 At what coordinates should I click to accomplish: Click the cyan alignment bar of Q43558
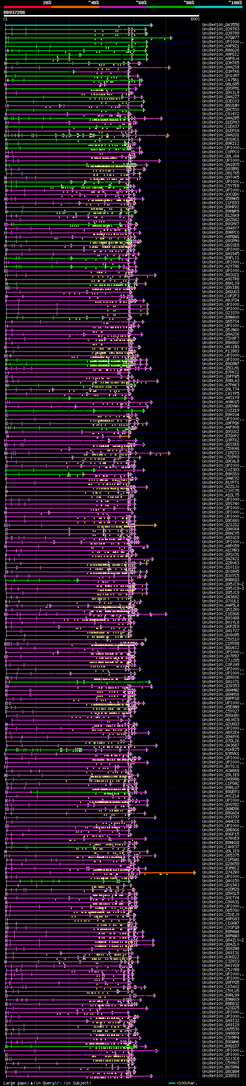coord(79,25)
